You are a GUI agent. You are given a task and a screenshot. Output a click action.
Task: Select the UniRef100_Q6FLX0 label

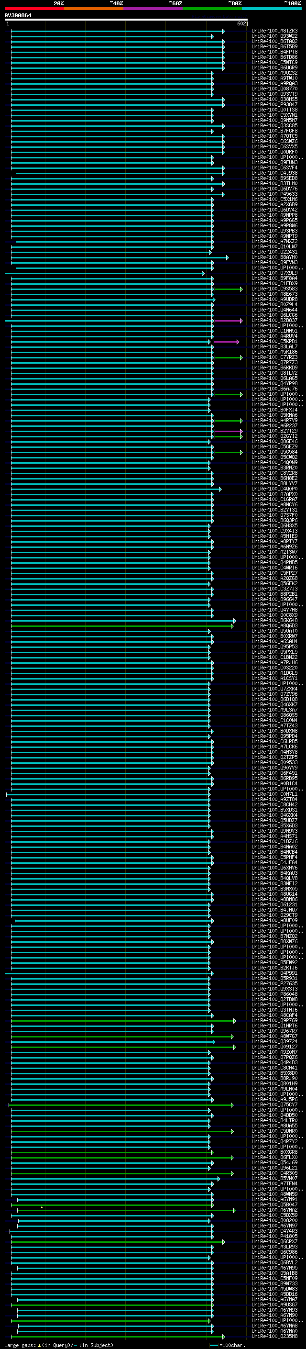pos(274,1157)
